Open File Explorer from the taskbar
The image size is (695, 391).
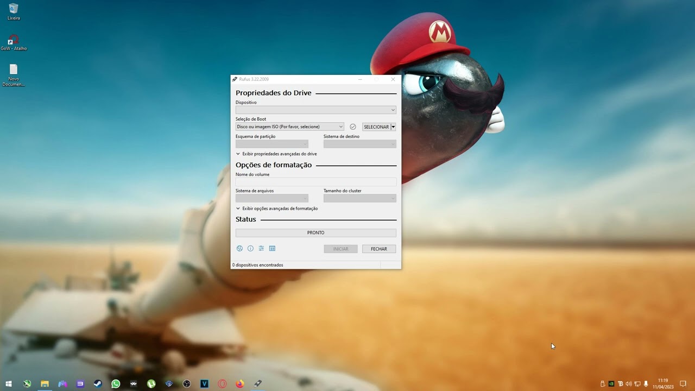(x=45, y=384)
